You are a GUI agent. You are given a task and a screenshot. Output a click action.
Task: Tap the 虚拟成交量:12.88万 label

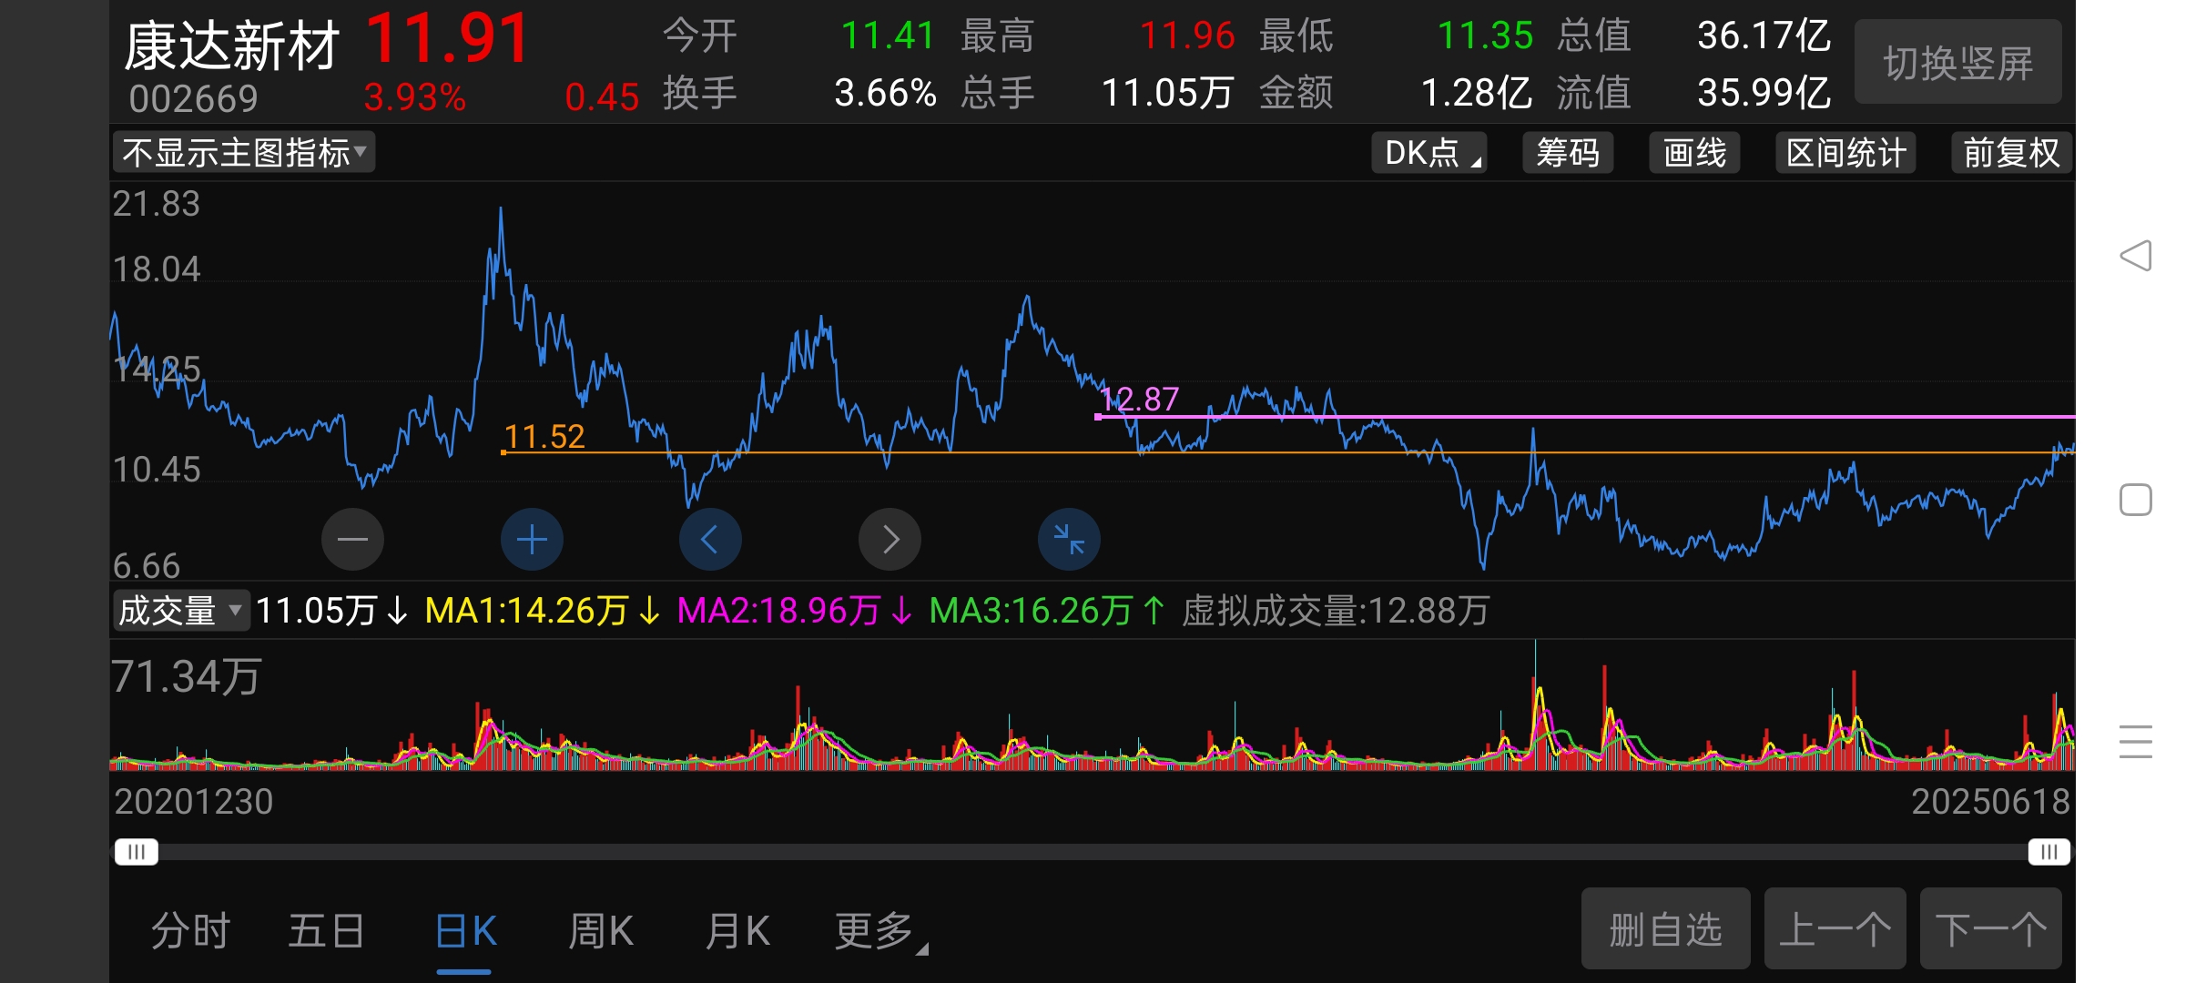pyautogui.click(x=1335, y=610)
